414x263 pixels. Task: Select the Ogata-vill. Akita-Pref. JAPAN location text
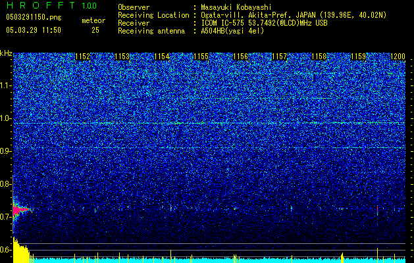(x=294, y=15)
